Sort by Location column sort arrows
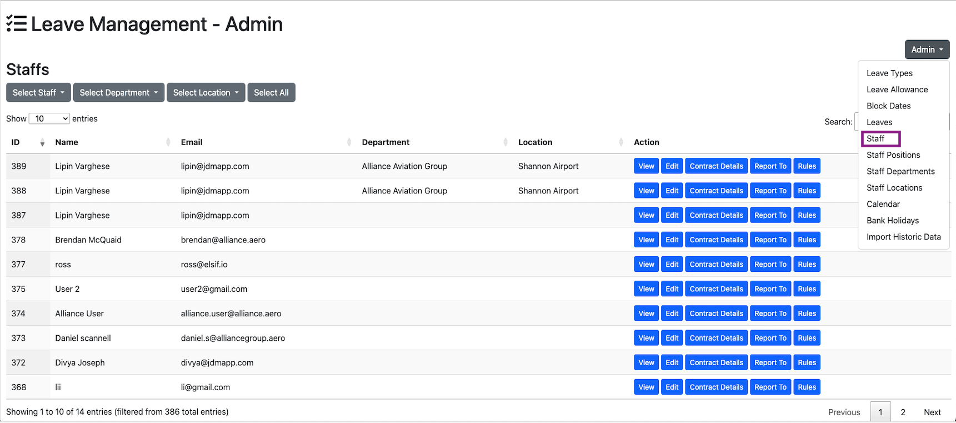Screen dimensions: 956x423 pos(620,143)
